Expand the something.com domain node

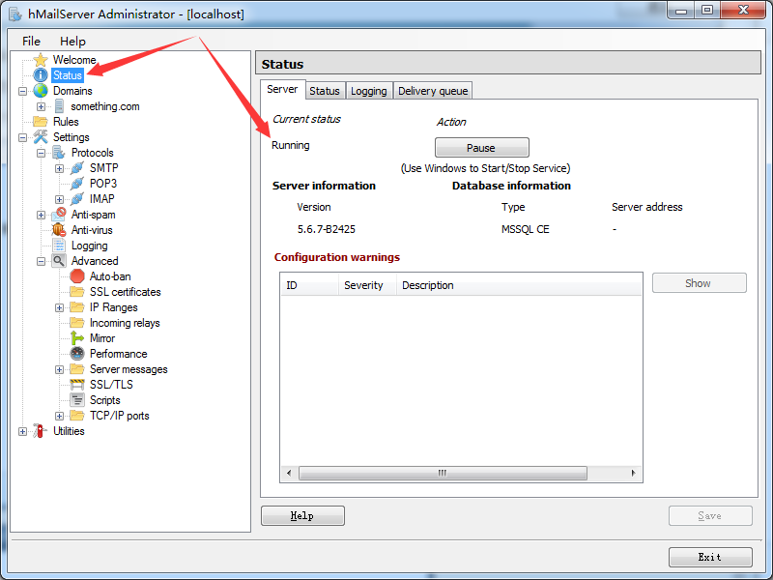point(42,106)
